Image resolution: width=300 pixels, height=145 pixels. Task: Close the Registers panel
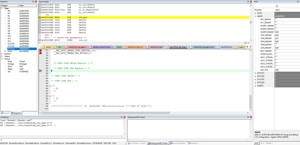(x=36, y=2)
